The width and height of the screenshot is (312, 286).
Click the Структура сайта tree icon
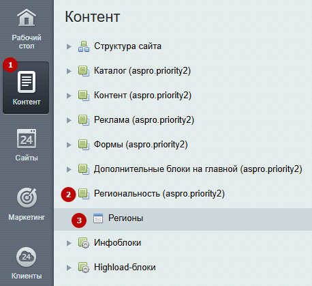[x=84, y=46]
